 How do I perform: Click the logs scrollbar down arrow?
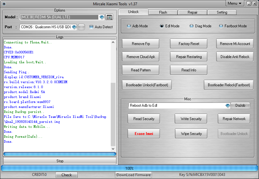[113, 149]
